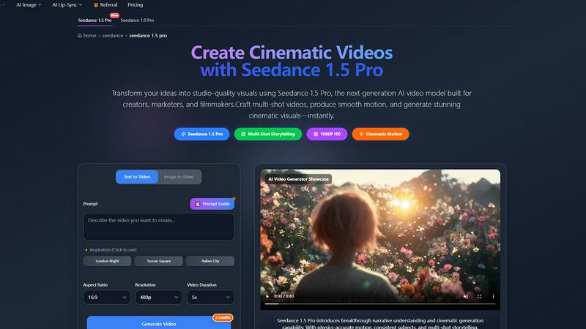Open the Resolution dropdown showing 480p
The width and height of the screenshot is (586, 329).
159,298
